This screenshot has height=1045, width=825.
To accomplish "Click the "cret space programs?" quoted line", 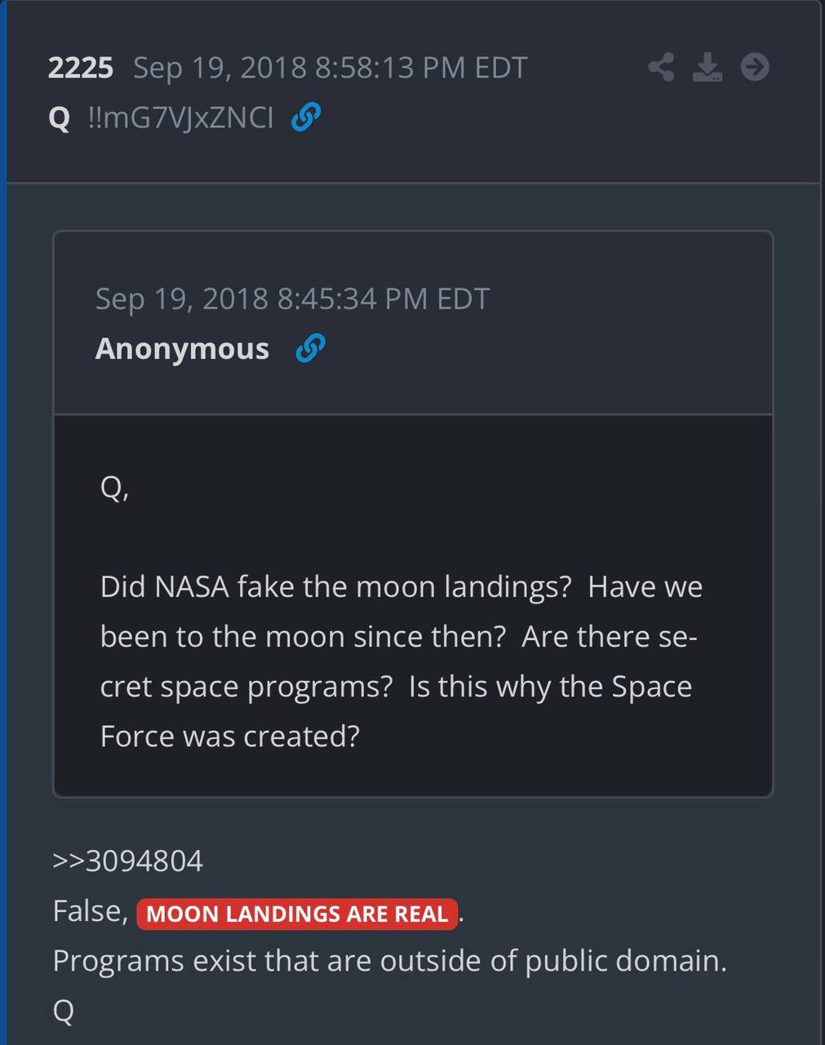I will 246,687.
